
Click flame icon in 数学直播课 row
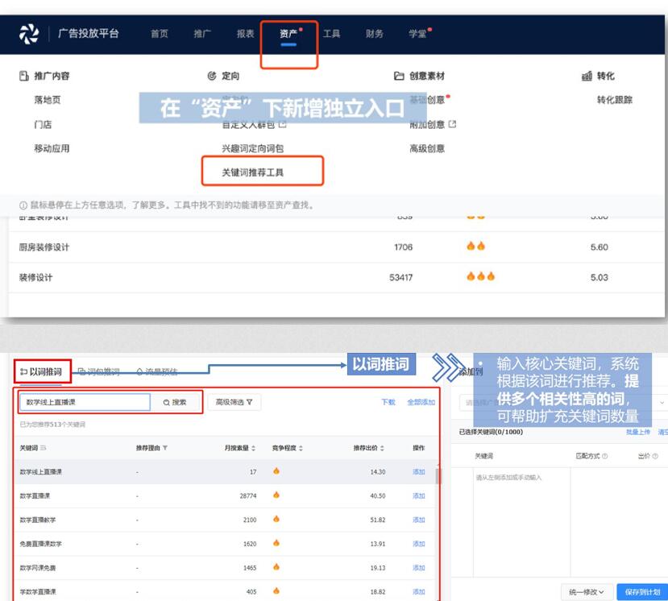[276, 495]
